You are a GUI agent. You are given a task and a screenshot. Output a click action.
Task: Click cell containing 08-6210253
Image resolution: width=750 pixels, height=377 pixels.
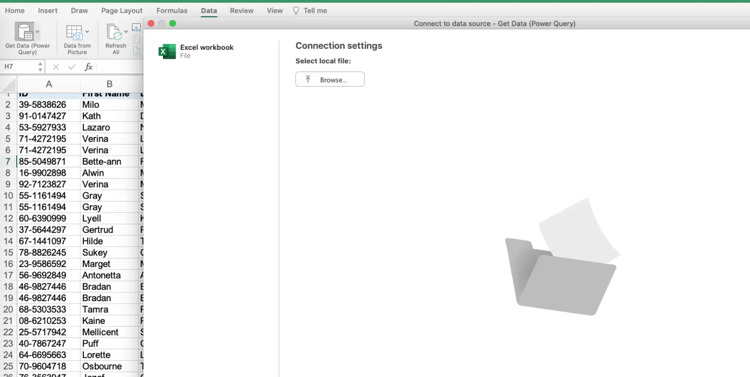(49, 321)
